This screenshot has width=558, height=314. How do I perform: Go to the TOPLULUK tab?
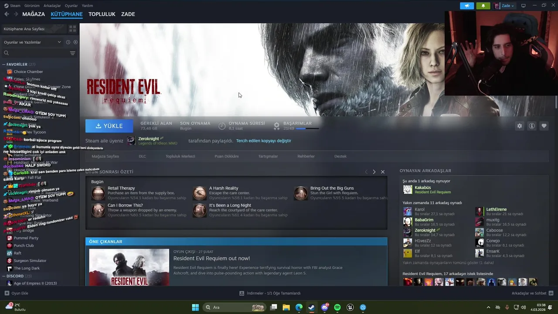[x=102, y=14]
